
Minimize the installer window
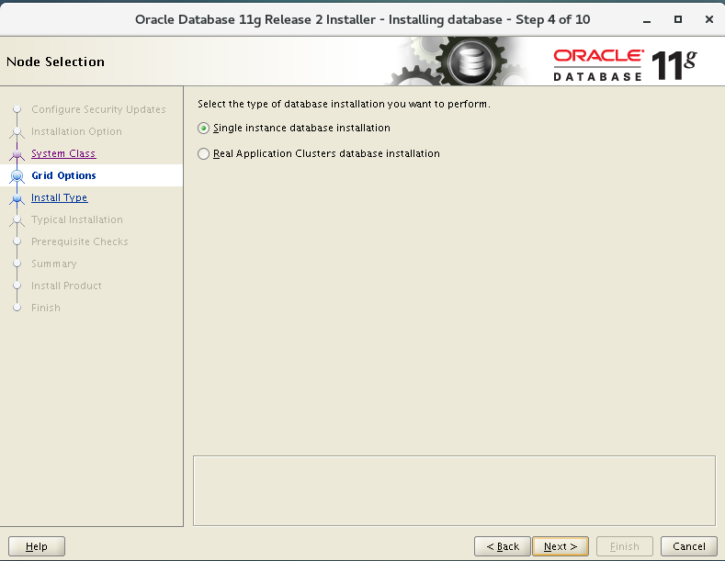(647, 20)
